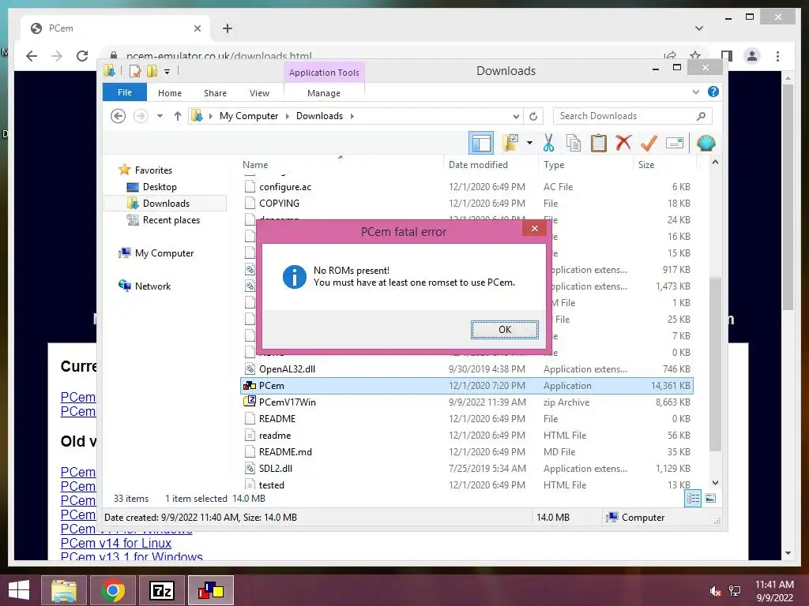The width and height of the screenshot is (809, 606).
Task: Open Explorer help icon
Action: click(x=713, y=92)
